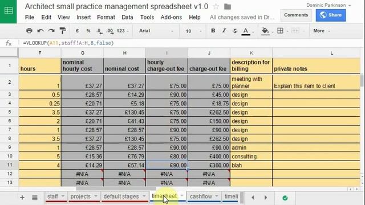Click All changes saved in Drive link
The image size is (365, 205).
tap(242, 17)
